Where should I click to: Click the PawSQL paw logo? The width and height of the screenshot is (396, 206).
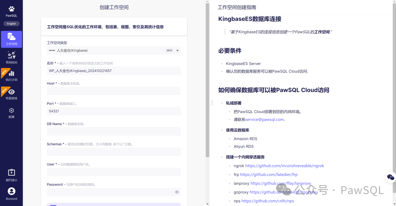coord(11,9)
